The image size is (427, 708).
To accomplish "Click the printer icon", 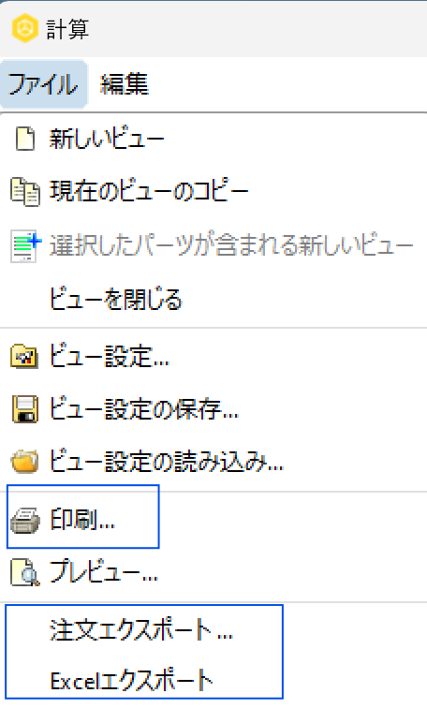I will tap(25, 520).
